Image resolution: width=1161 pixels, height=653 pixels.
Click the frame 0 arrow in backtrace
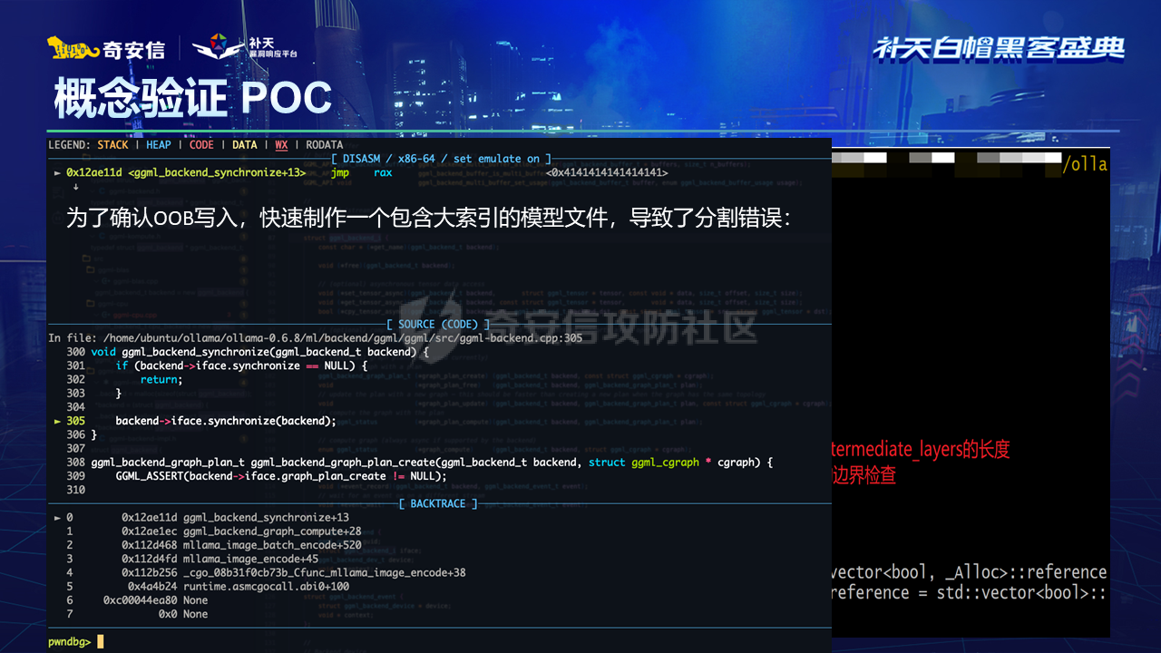pos(58,518)
